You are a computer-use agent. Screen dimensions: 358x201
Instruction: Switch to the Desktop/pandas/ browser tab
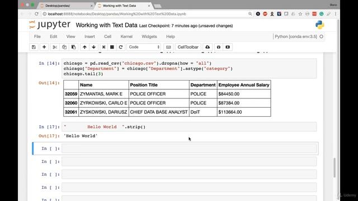pyautogui.click(x=66, y=6)
